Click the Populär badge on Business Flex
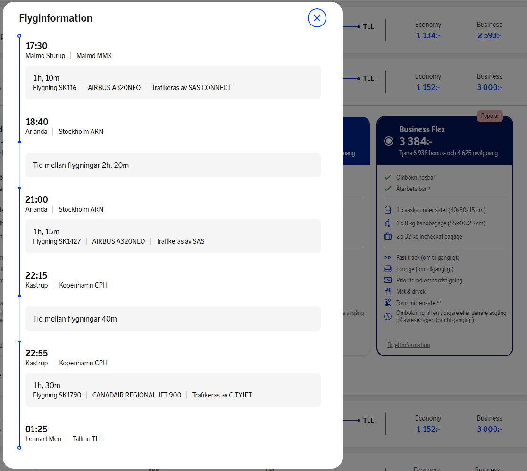This screenshot has width=527, height=471. pyautogui.click(x=490, y=116)
